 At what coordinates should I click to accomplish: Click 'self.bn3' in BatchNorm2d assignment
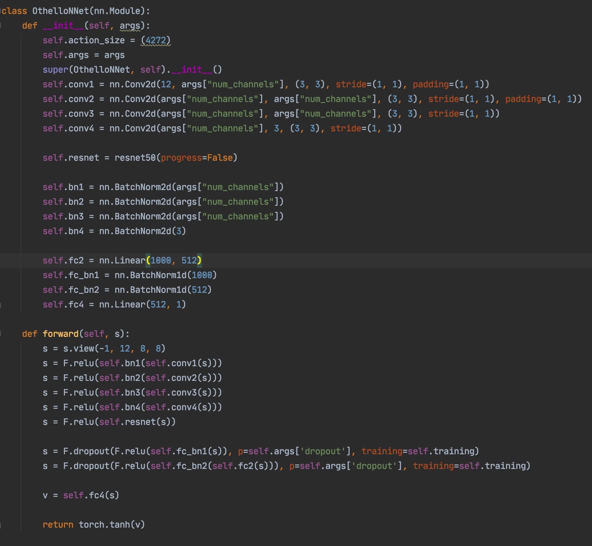(x=63, y=216)
